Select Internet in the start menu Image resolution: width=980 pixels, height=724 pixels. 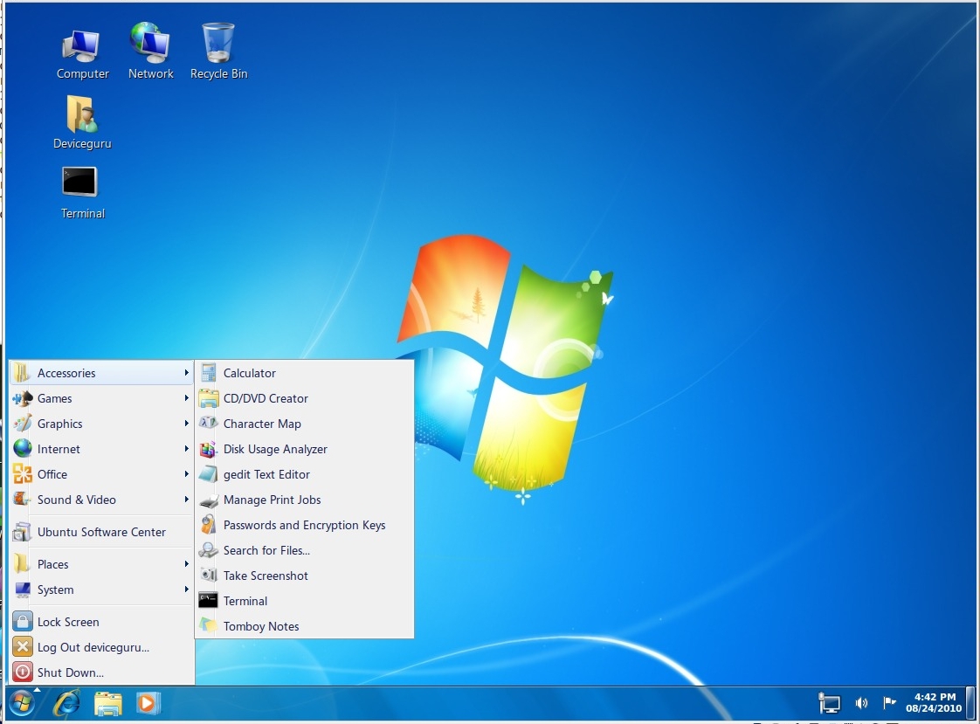point(101,449)
